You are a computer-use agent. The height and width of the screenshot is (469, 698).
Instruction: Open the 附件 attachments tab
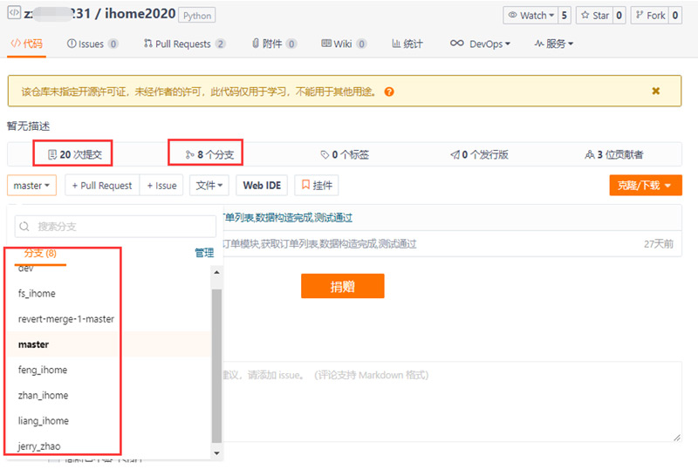[274, 44]
